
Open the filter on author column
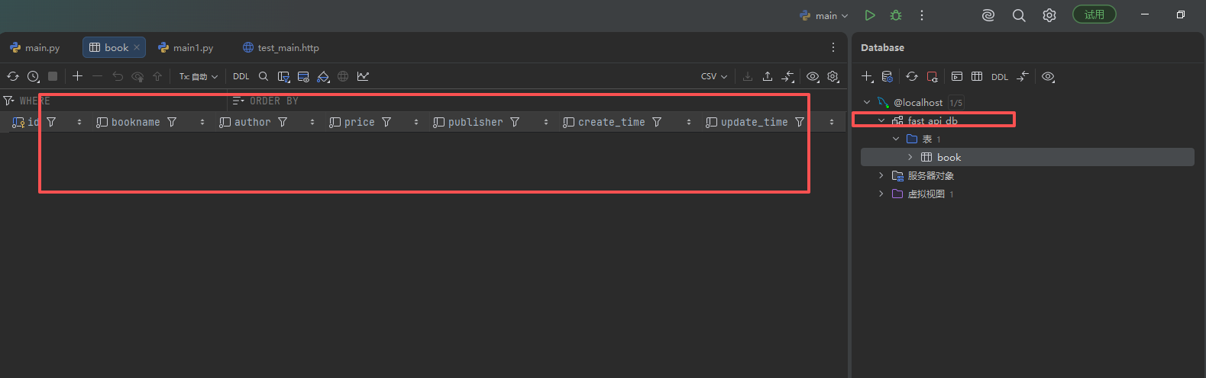283,122
